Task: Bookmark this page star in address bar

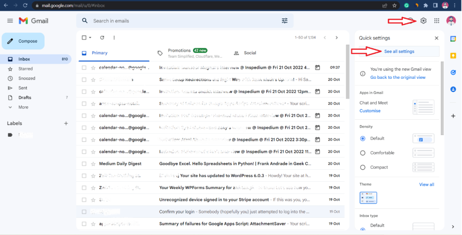Action: coord(394,5)
